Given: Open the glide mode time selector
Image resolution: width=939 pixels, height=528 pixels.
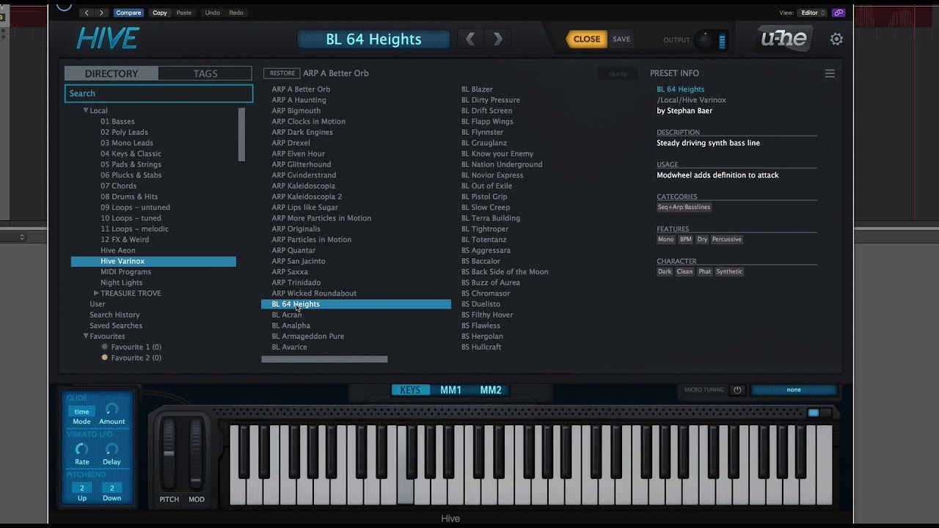Looking at the screenshot, I should 81,411.
